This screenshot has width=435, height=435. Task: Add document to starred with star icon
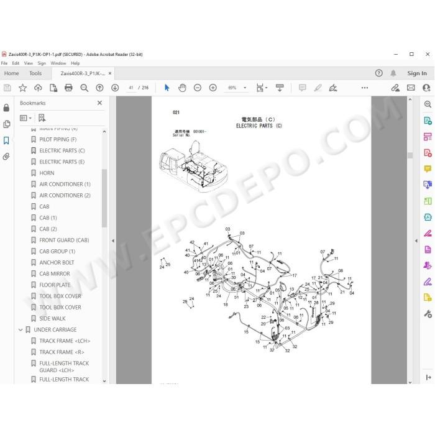pos(22,88)
